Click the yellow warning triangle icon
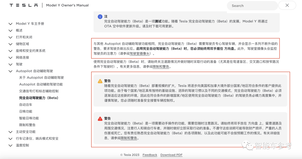The height and width of the screenshot is (159, 302). click(100, 81)
